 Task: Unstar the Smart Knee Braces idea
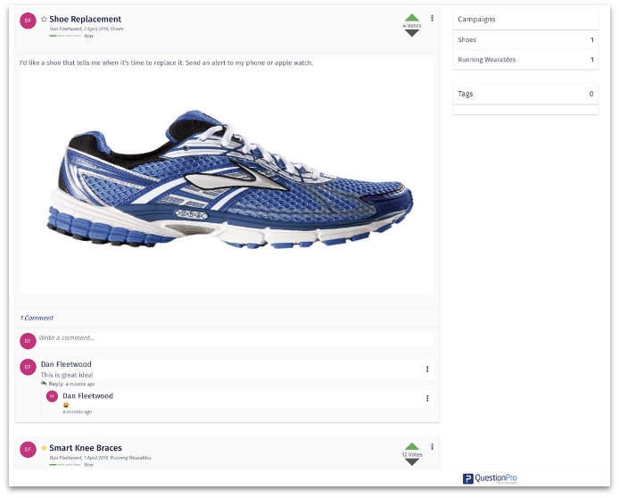44,448
